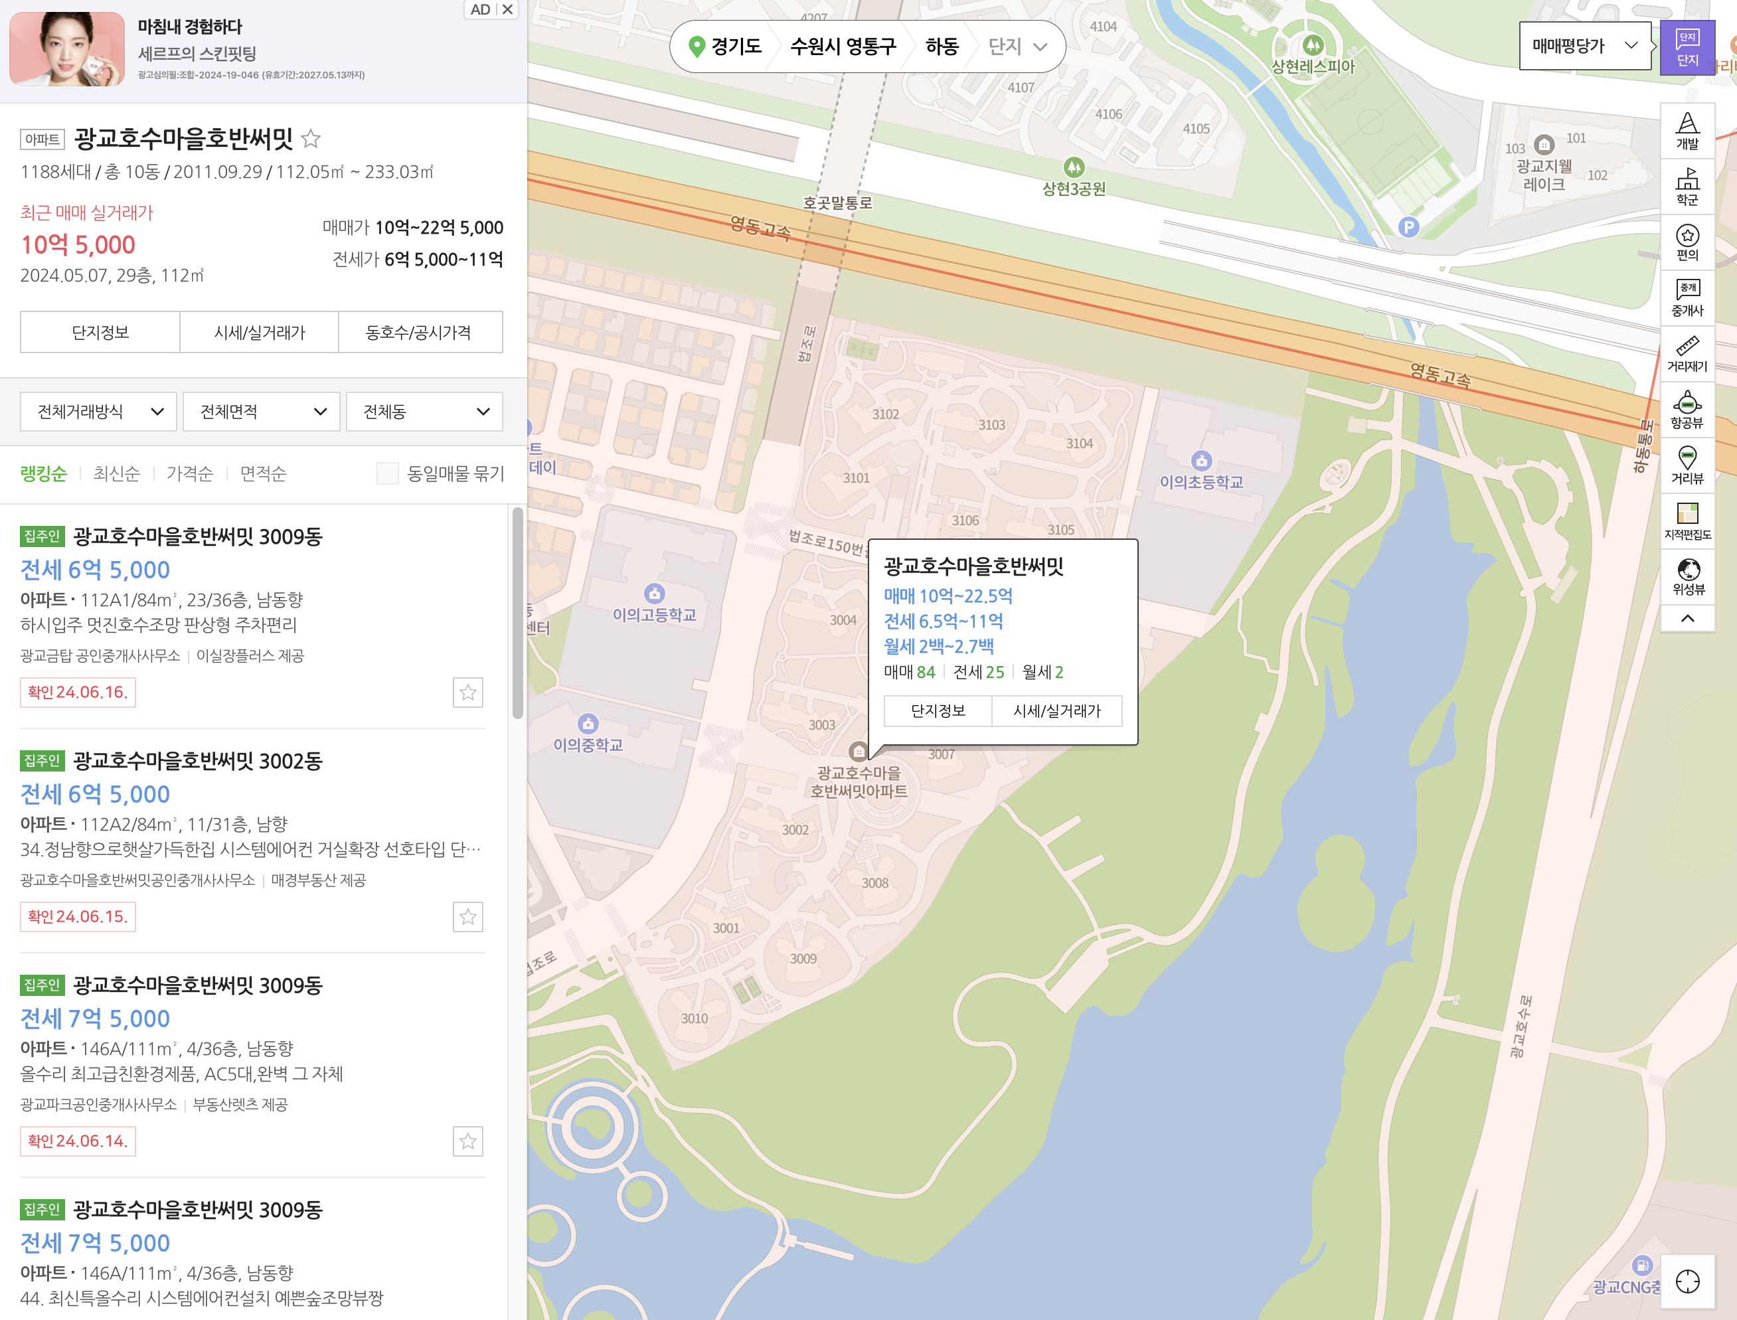Switch to 위성뷰 satellite view
1737x1320 pixels.
coord(1687,578)
